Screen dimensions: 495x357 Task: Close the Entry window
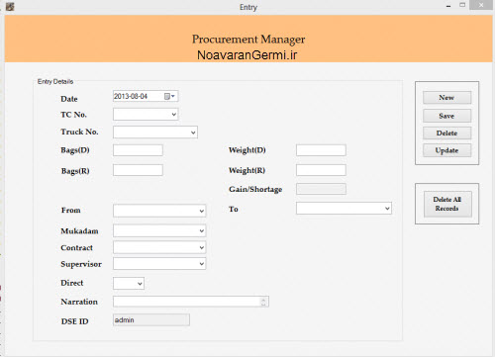coord(481,5)
